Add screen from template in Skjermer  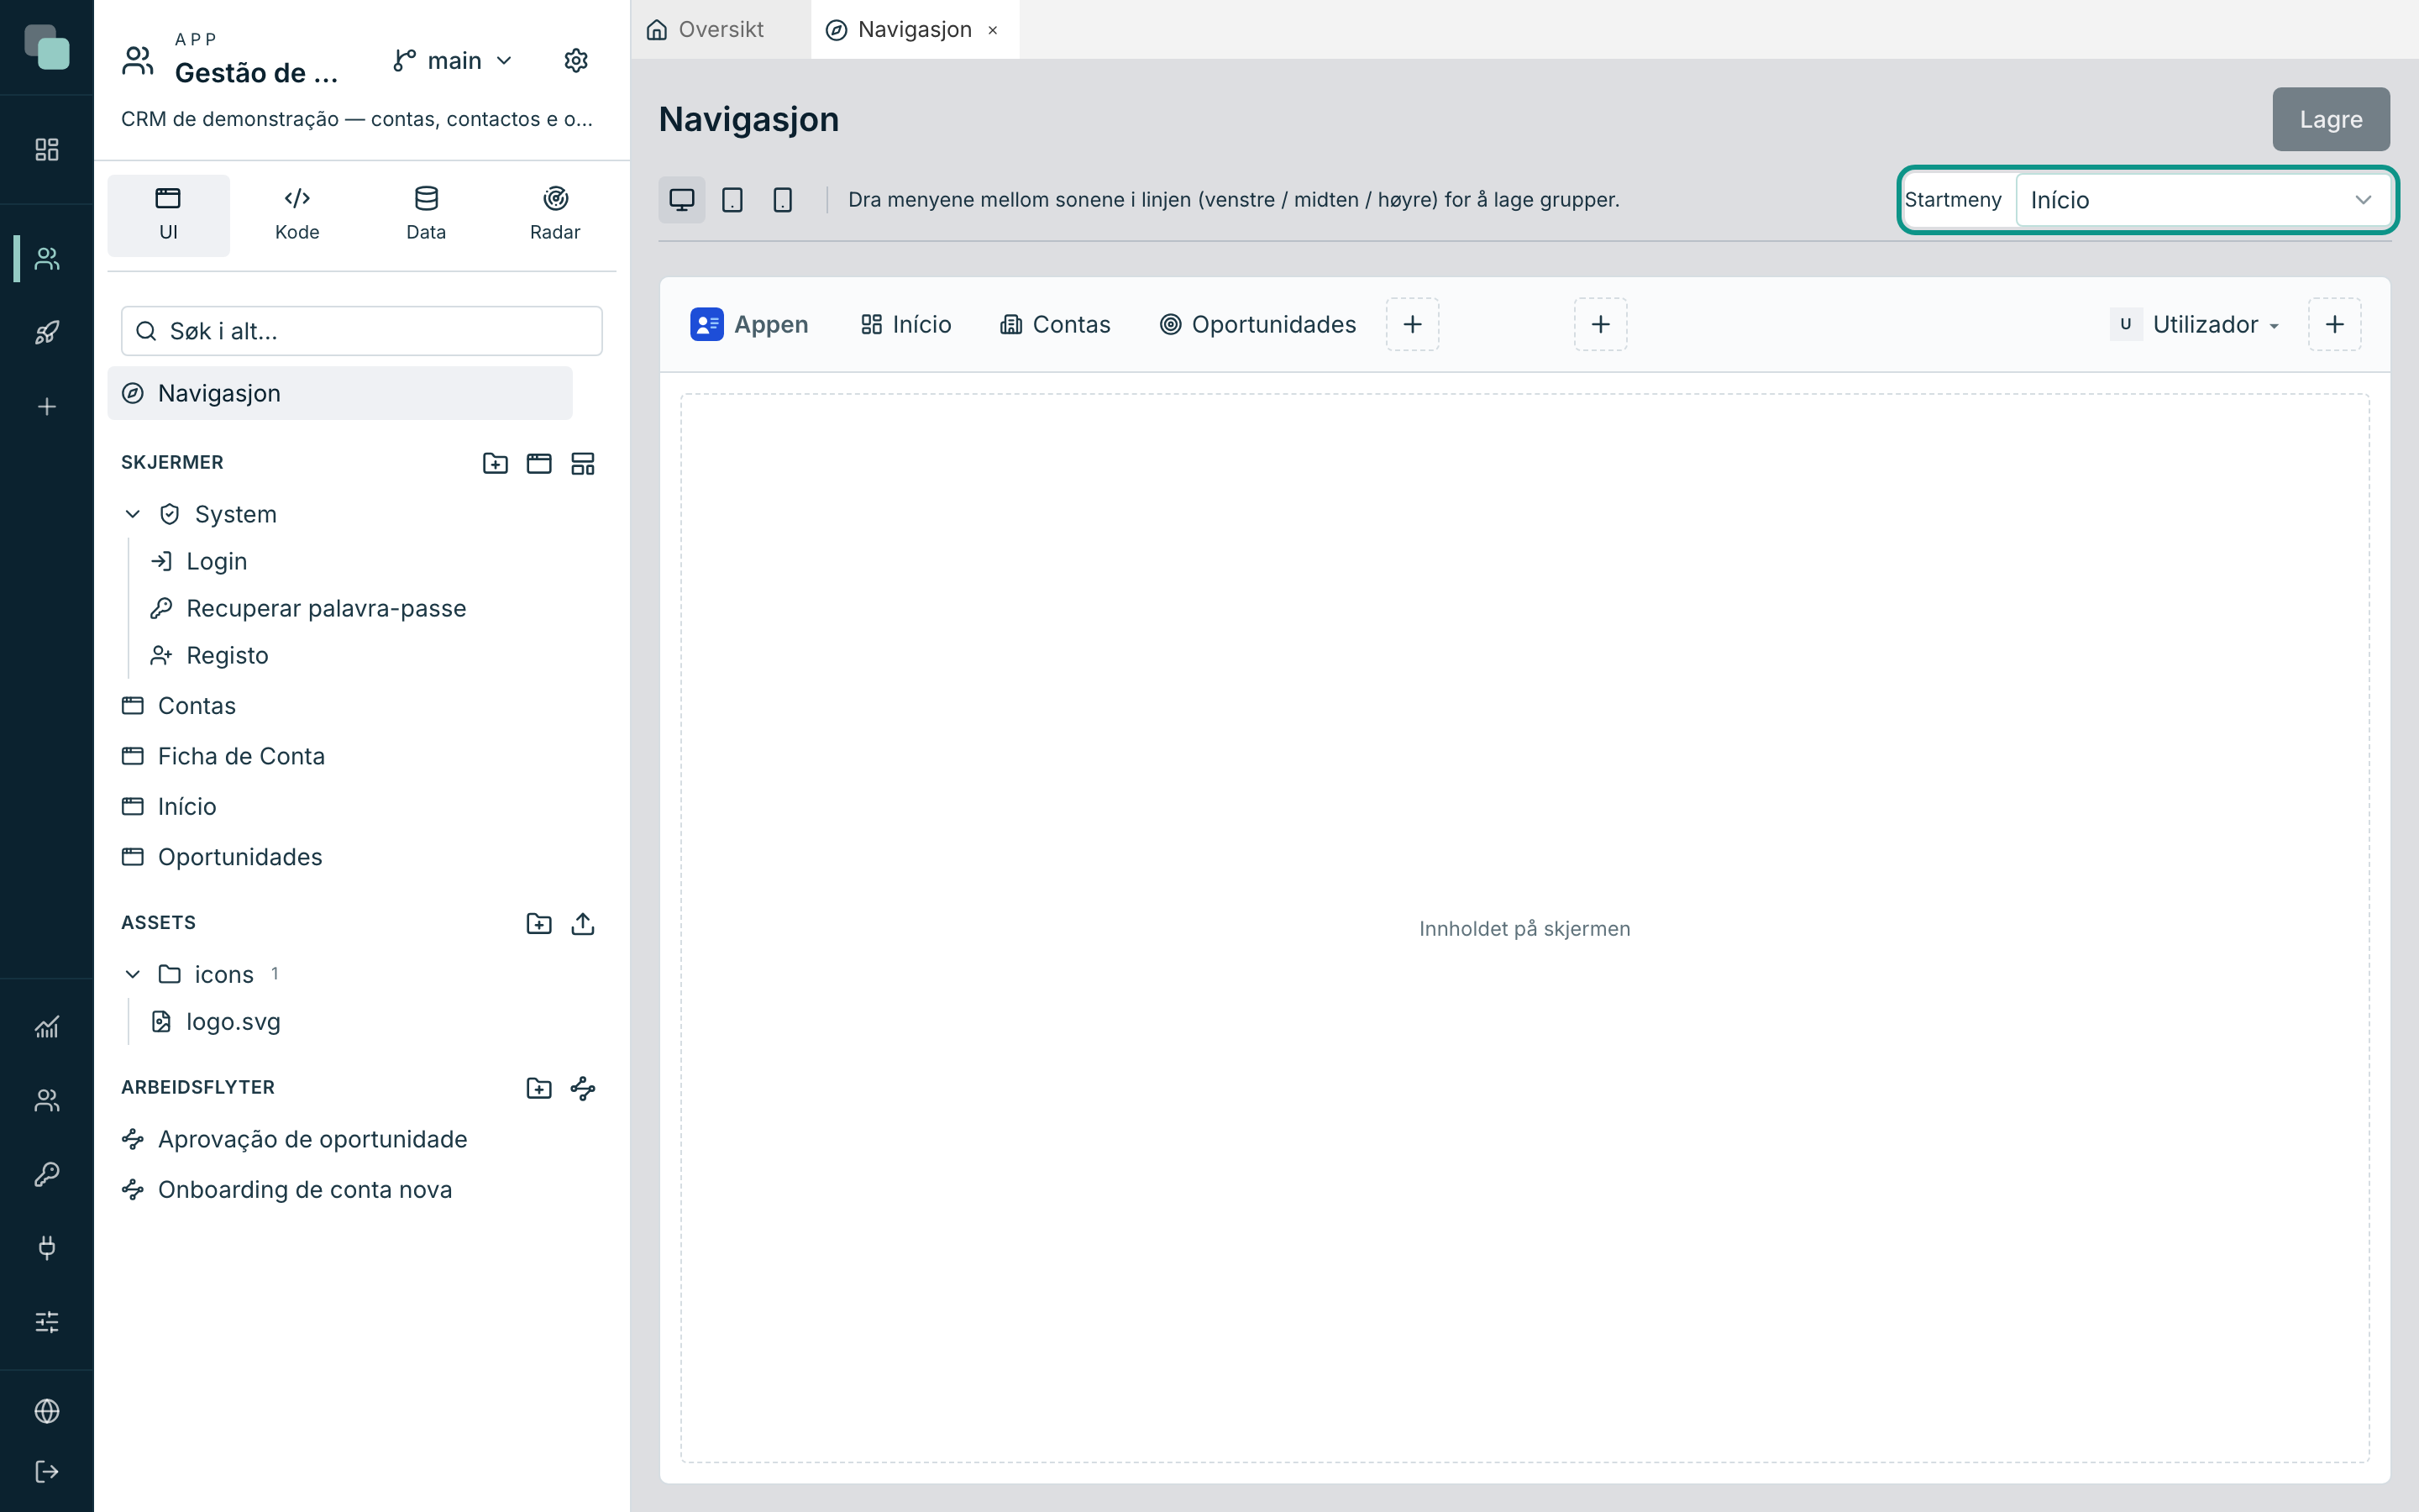(x=583, y=463)
